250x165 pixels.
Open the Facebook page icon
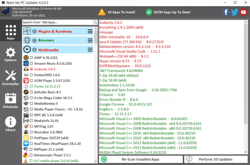[x=226, y=12]
